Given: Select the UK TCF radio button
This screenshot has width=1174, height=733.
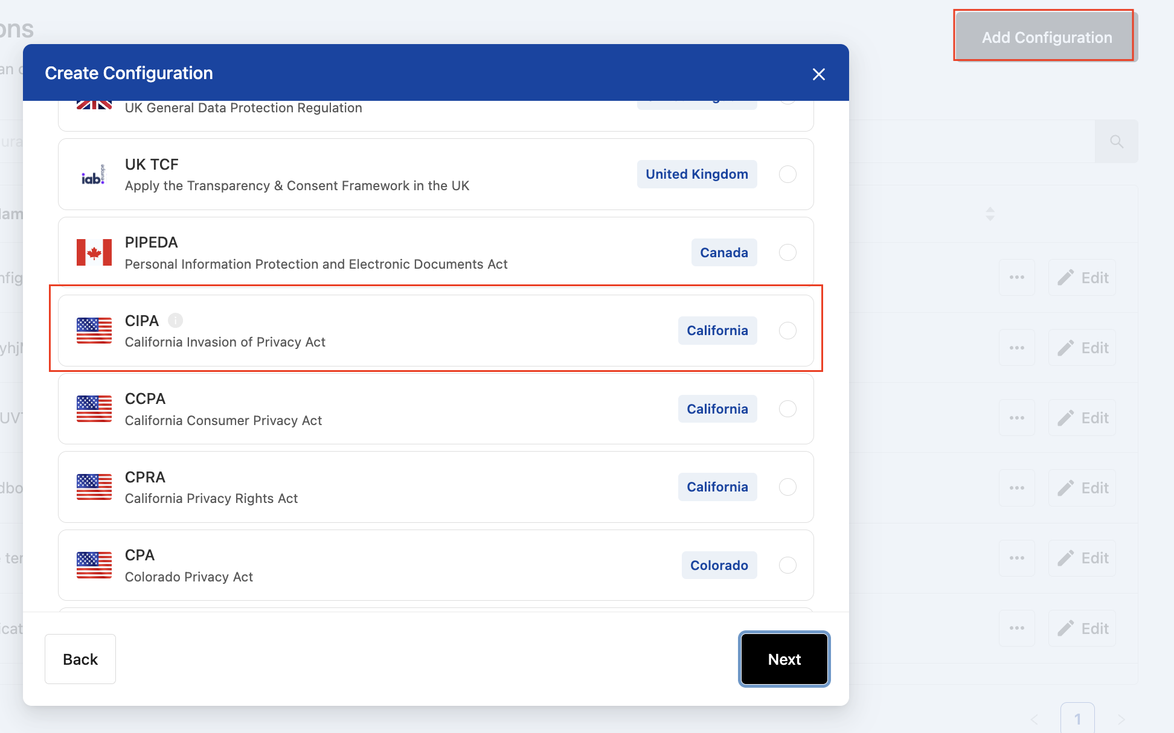Looking at the screenshot, I should [x=787, y=174].
